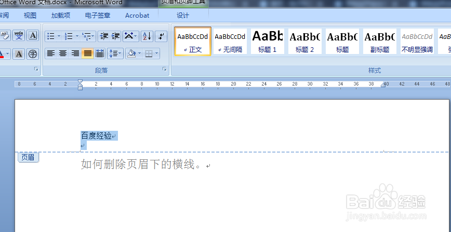Apply the 正文 style

click(193, 41)
